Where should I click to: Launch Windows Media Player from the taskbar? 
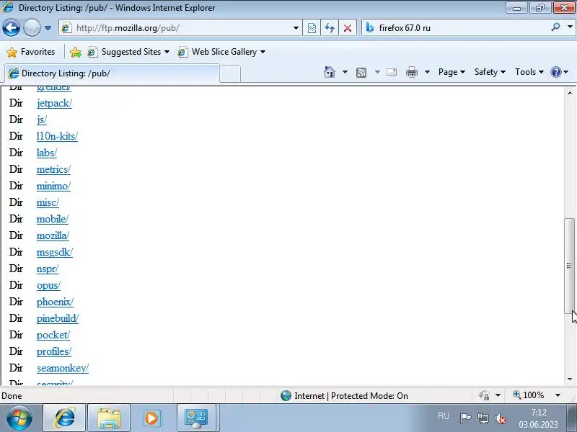151,418
